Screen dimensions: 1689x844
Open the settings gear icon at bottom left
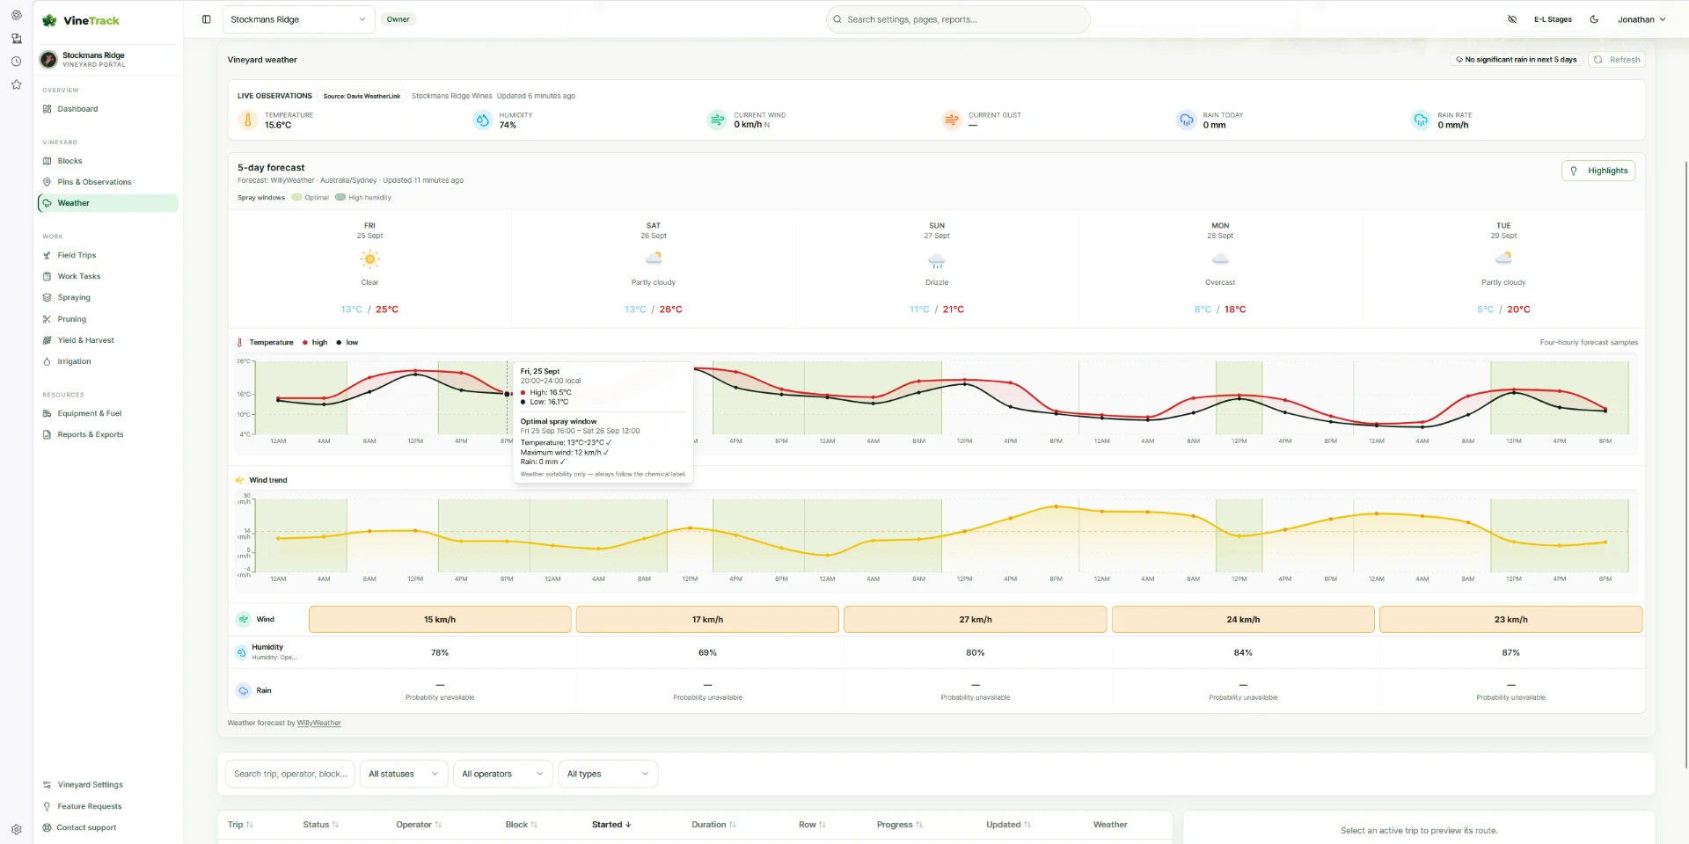16,829
